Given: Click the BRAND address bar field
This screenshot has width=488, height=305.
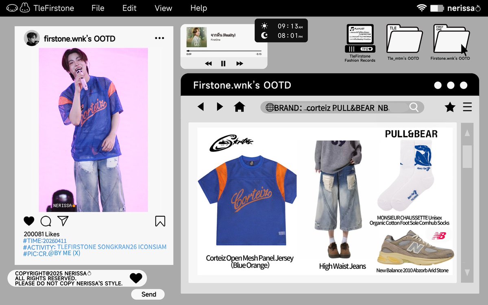Looking at the screenshot, I should pos(342,108).
